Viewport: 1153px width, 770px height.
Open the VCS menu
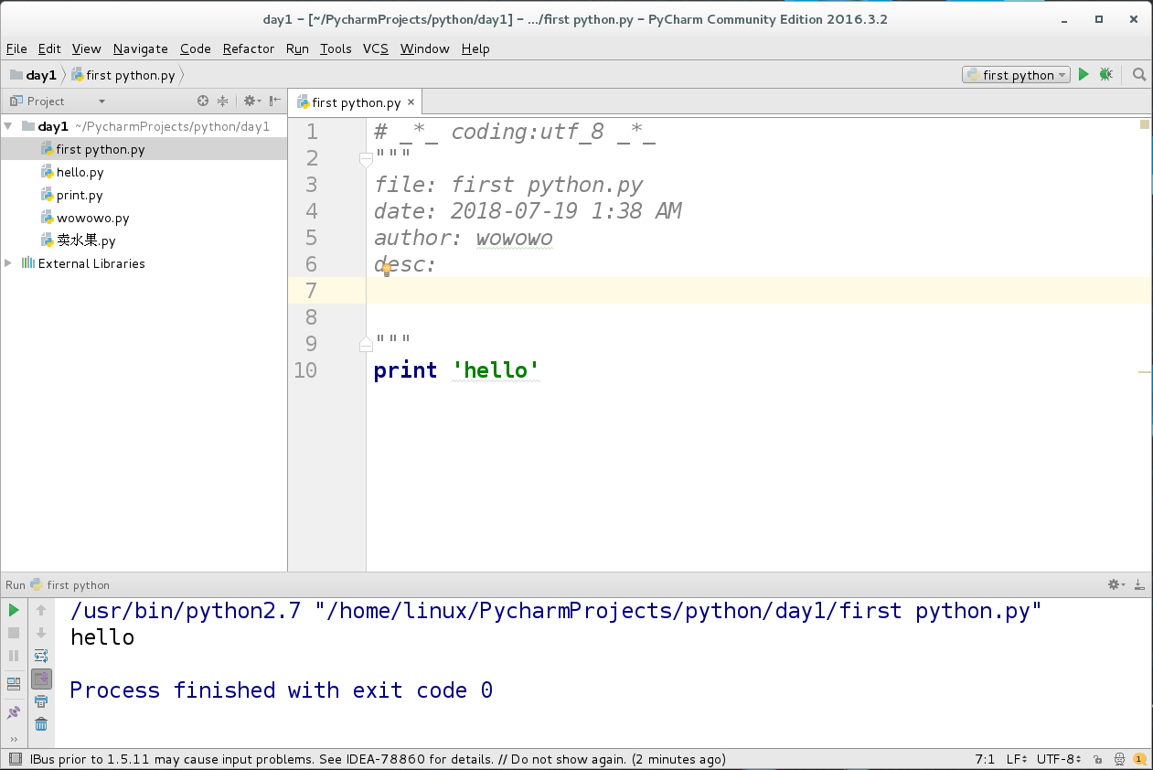(x=376, y=48)
